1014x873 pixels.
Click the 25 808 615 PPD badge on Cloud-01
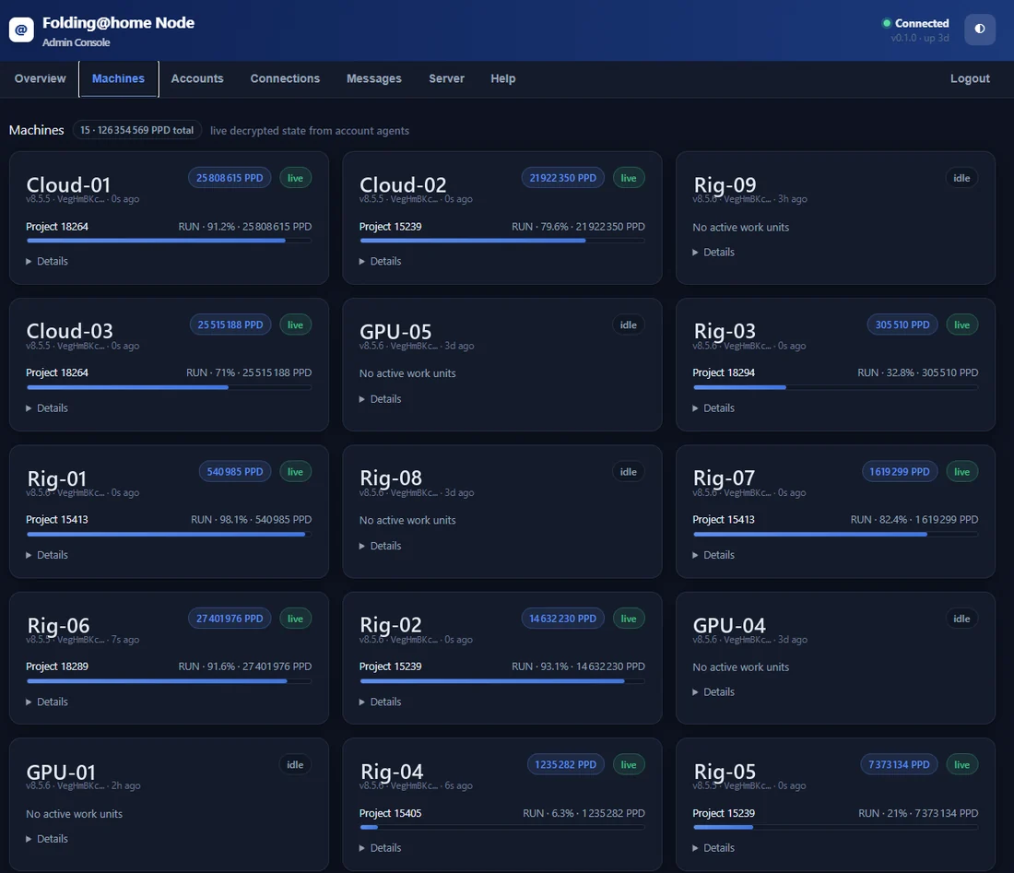230,178
